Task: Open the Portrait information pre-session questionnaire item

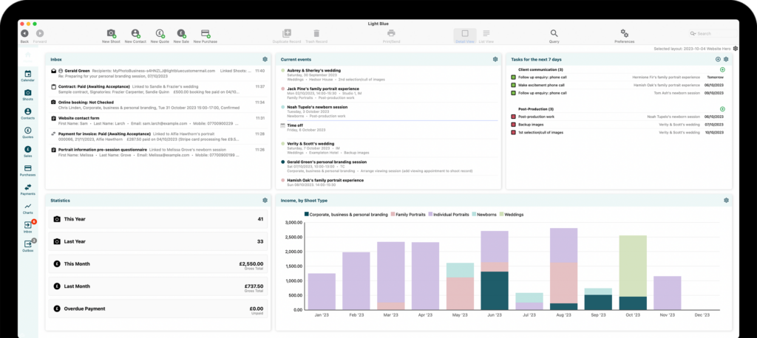Action: click(x=158, y=152)
